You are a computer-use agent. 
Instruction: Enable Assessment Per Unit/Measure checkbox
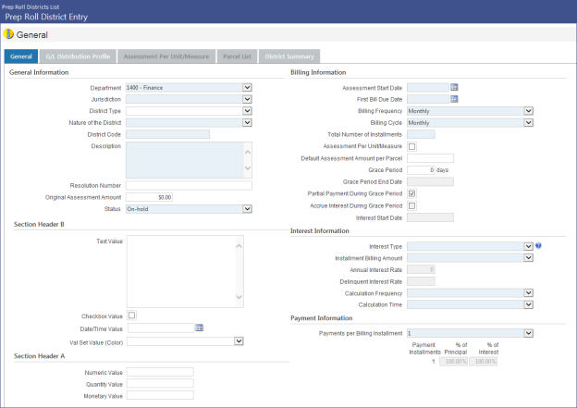click(x=412, y=146)
